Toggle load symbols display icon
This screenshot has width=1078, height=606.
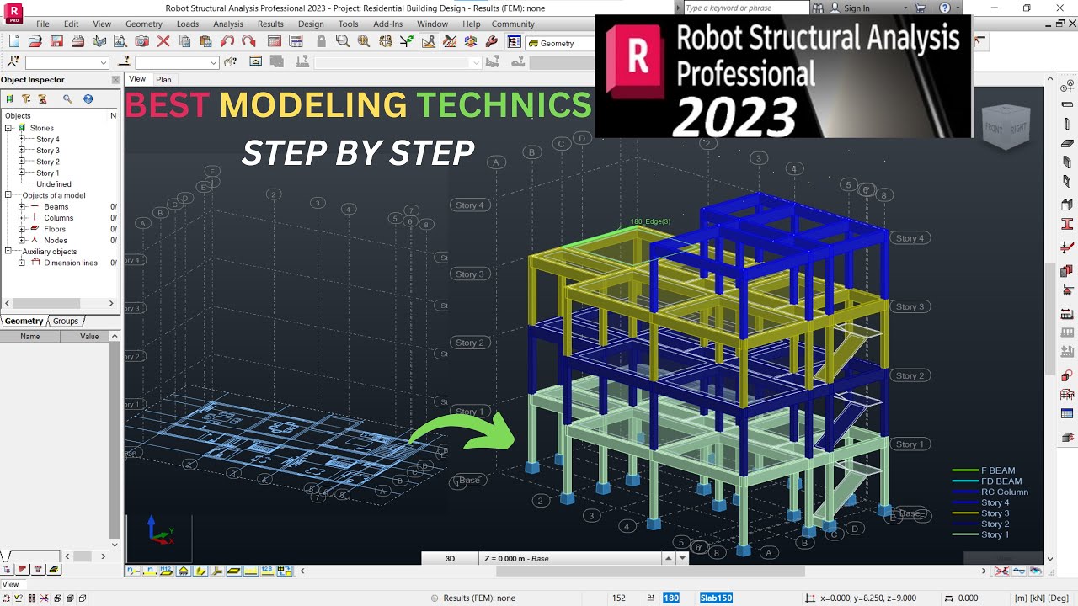[249, 571]
